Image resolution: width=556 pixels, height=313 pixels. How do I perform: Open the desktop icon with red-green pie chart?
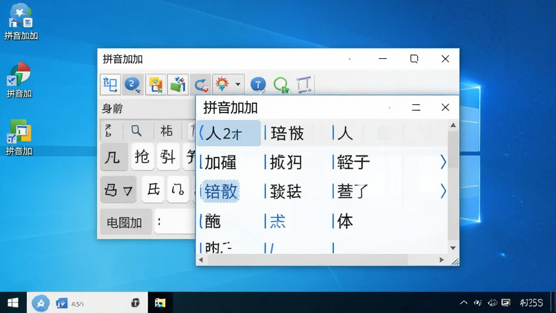point(20,80)
